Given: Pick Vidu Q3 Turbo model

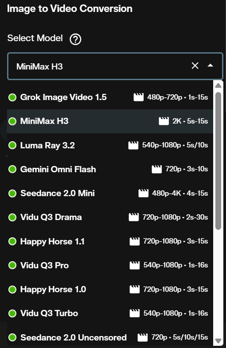Looking at the screenshot, I should (x=110, y=313).
